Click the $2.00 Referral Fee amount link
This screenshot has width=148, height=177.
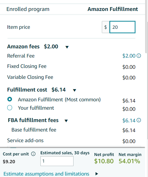click(129, 56)
